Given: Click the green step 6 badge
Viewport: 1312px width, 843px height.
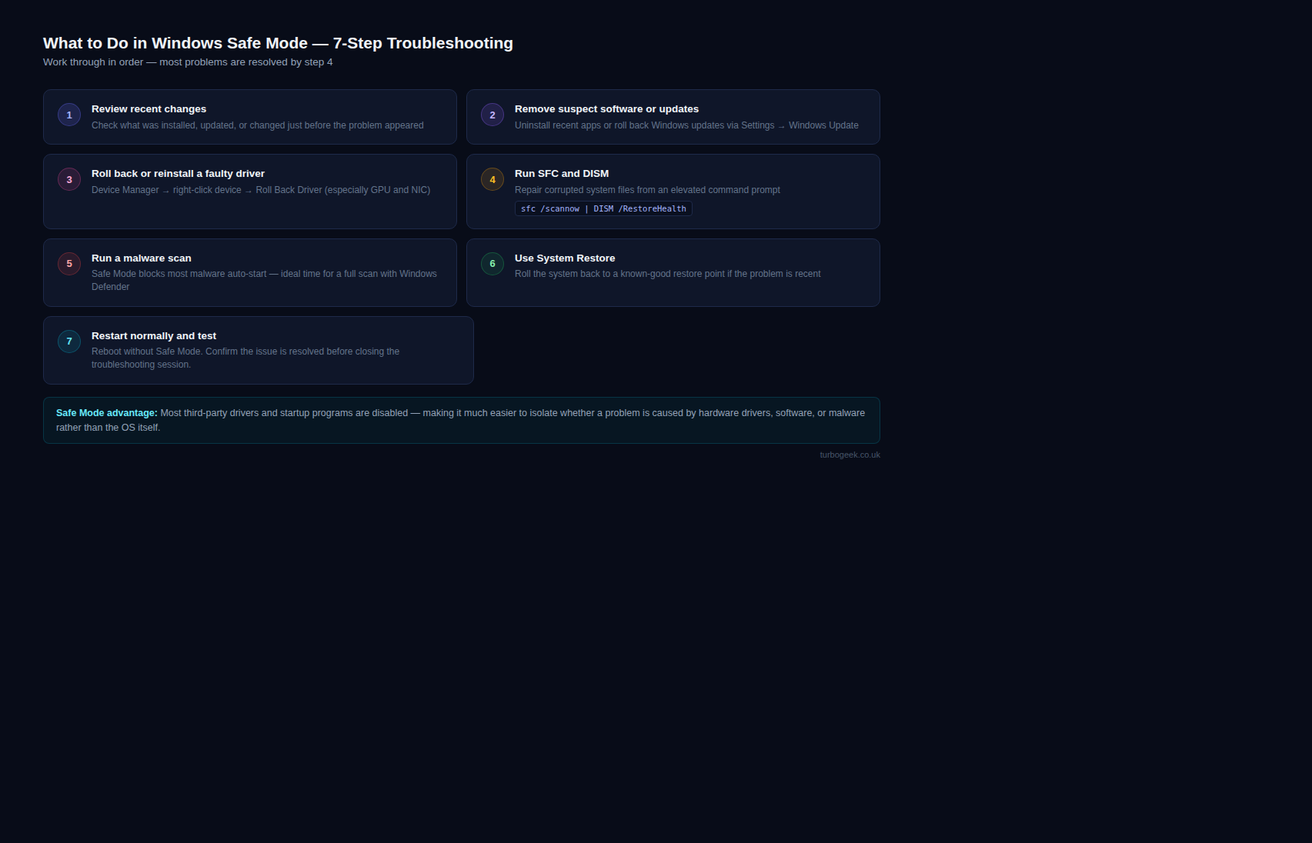Looking at the screenshot, I should point(492,264).
